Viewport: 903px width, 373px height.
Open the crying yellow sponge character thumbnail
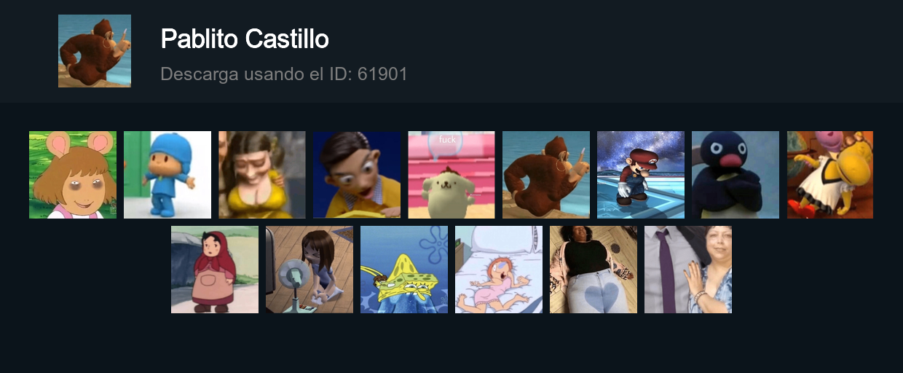pyautogui.click(x=404, y=270)
